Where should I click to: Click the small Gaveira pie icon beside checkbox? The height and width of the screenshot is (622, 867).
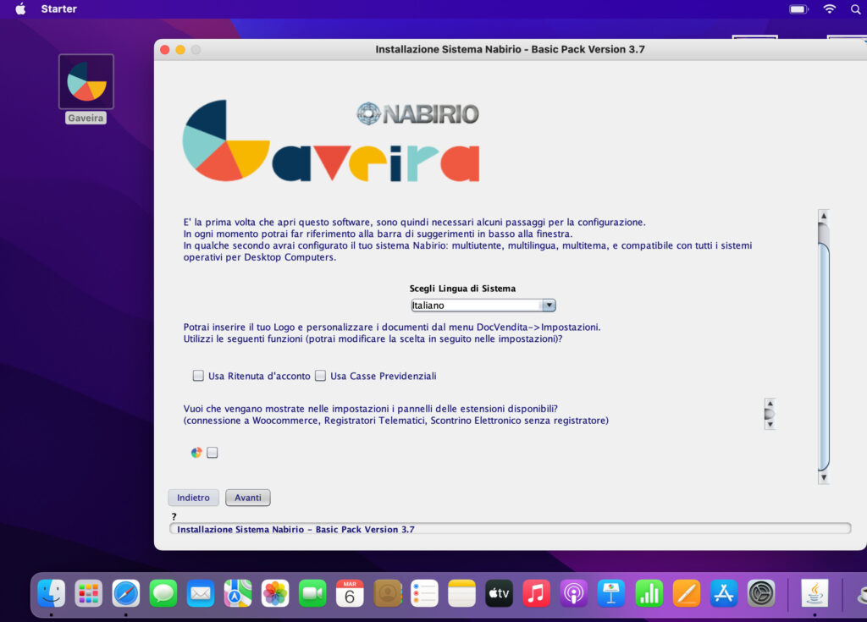[196, 453]
